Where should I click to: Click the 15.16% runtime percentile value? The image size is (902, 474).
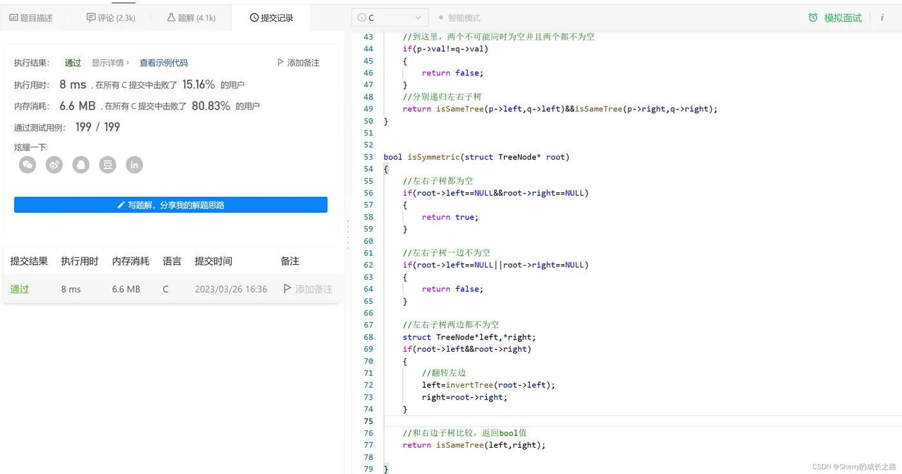198,84
